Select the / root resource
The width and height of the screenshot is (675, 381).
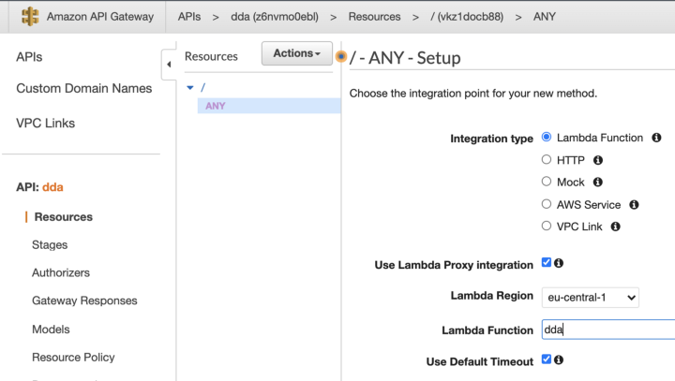(x=202, y=88)
